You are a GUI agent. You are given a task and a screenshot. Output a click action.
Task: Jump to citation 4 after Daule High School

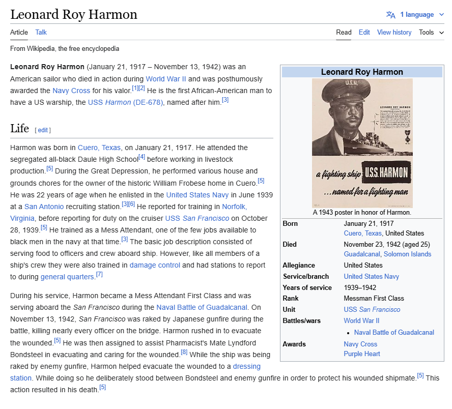(142, 157)
